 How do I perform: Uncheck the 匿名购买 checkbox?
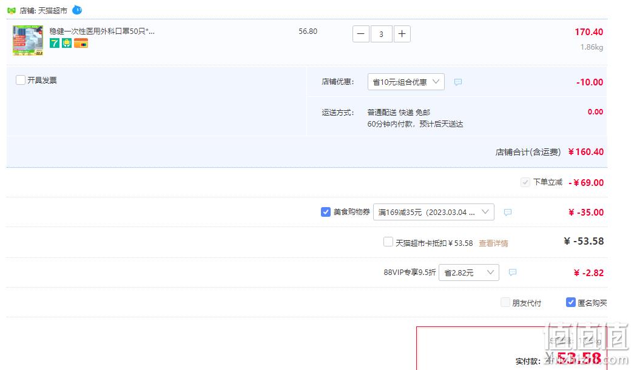(570, 302)
